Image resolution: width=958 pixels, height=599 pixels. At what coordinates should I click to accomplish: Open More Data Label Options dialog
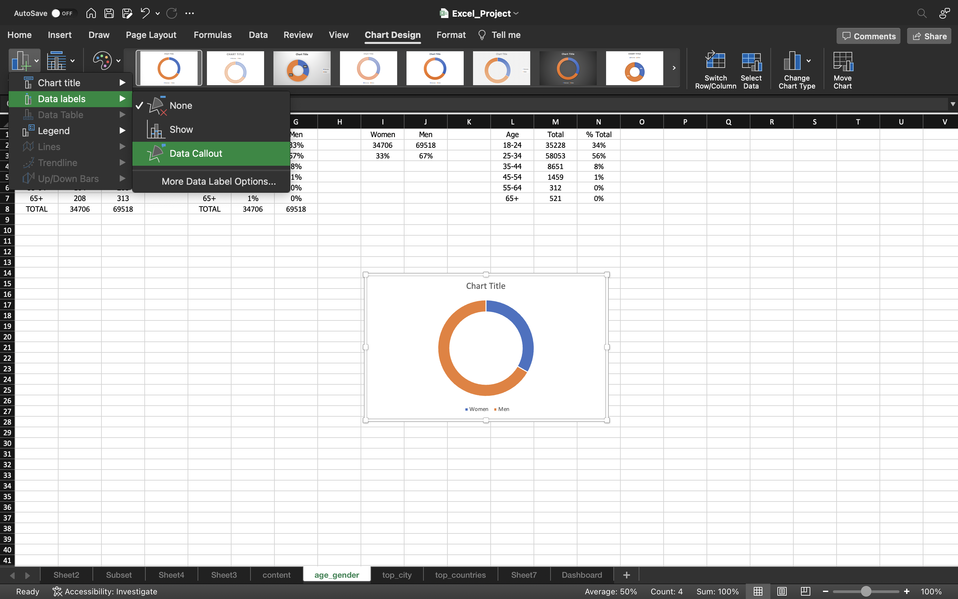[x=217, y=181]
